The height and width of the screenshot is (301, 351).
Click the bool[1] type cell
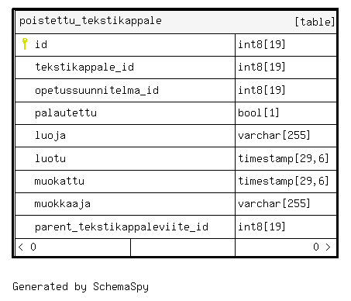click(x=286, y=113)
